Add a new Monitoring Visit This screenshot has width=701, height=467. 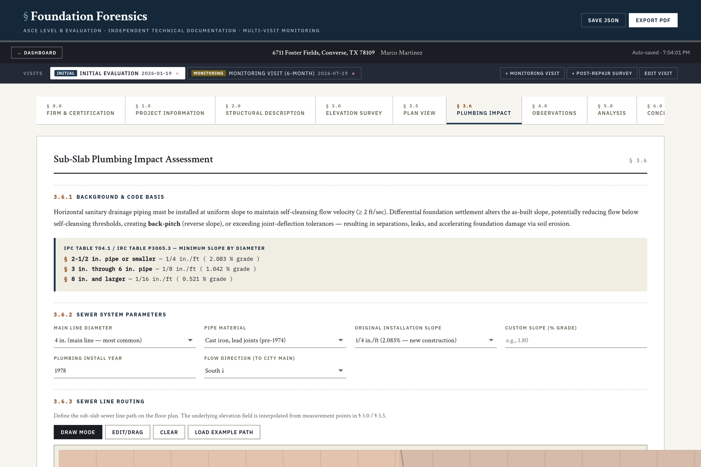[x=532, y=73]
